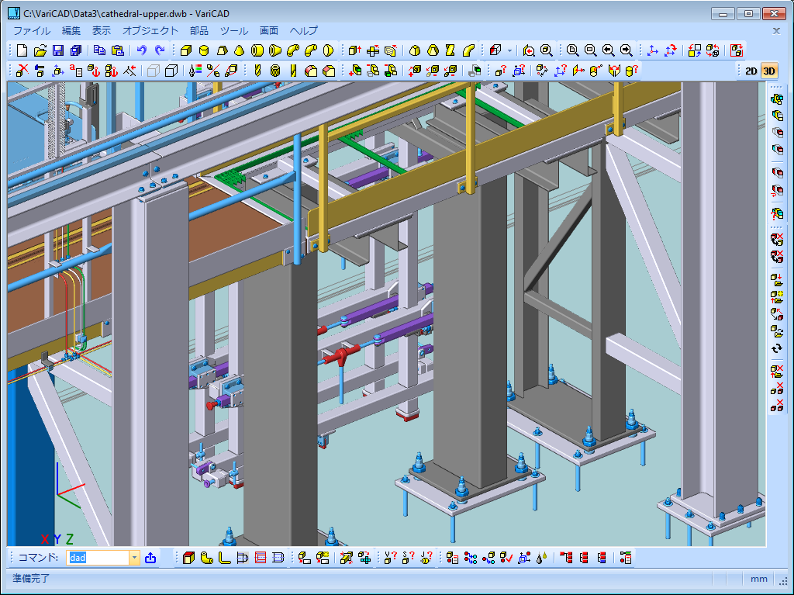Screen dimensions: 794x595
Task: Open the 部品 menu
Action: pos(199,31)
